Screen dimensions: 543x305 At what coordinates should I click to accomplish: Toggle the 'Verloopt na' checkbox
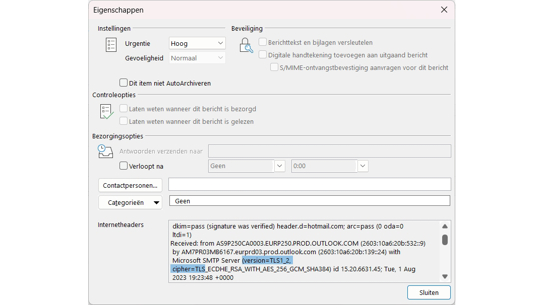pyautogui.click(x=124, y=166)
